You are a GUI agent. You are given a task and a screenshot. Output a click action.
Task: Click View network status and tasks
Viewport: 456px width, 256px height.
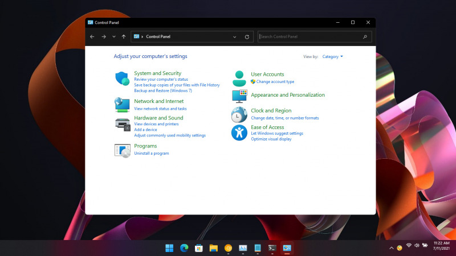[x=160, y=109]
